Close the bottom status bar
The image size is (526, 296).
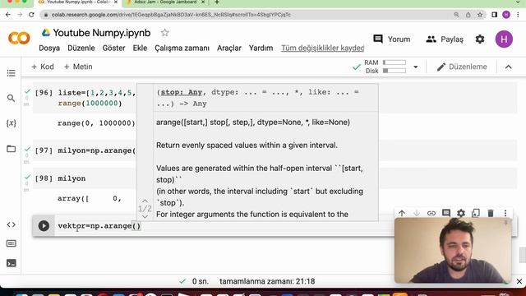coord(519,281)
